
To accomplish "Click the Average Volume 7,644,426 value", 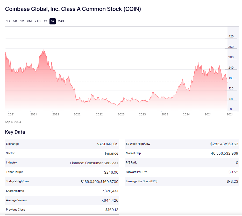I will click(110, 200).
